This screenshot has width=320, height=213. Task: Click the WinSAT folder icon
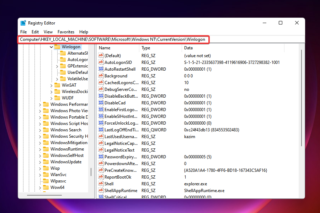[x=57, y=85]
